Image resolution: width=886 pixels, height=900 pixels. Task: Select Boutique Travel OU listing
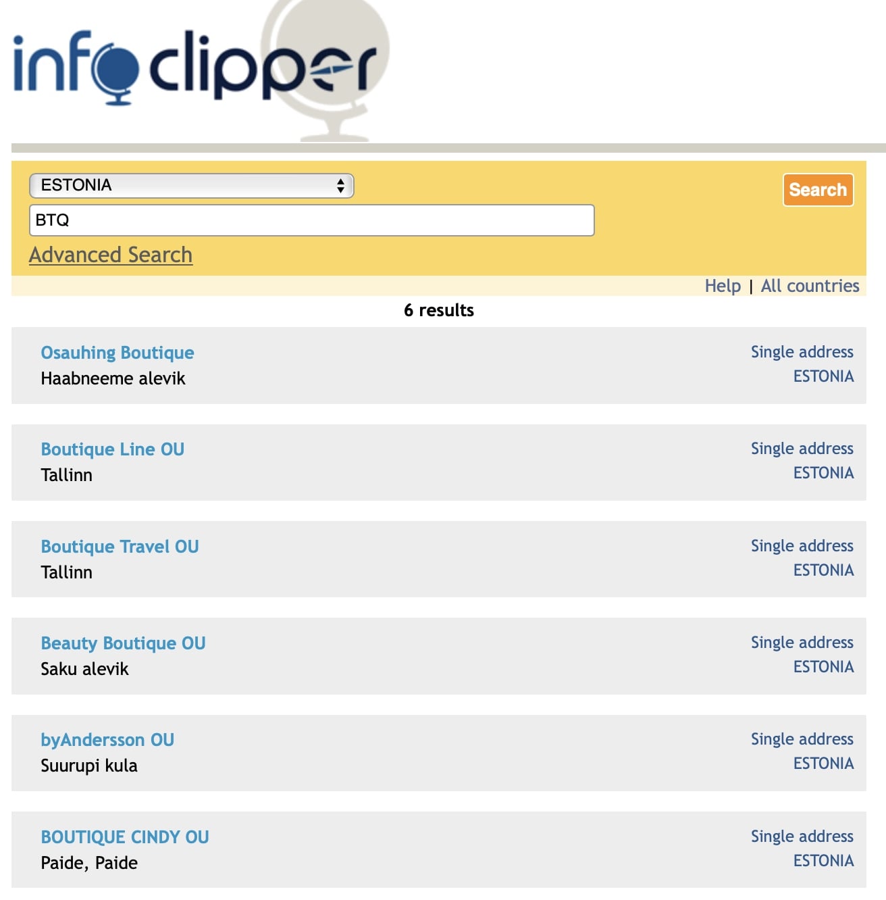[x=120, y=547]
